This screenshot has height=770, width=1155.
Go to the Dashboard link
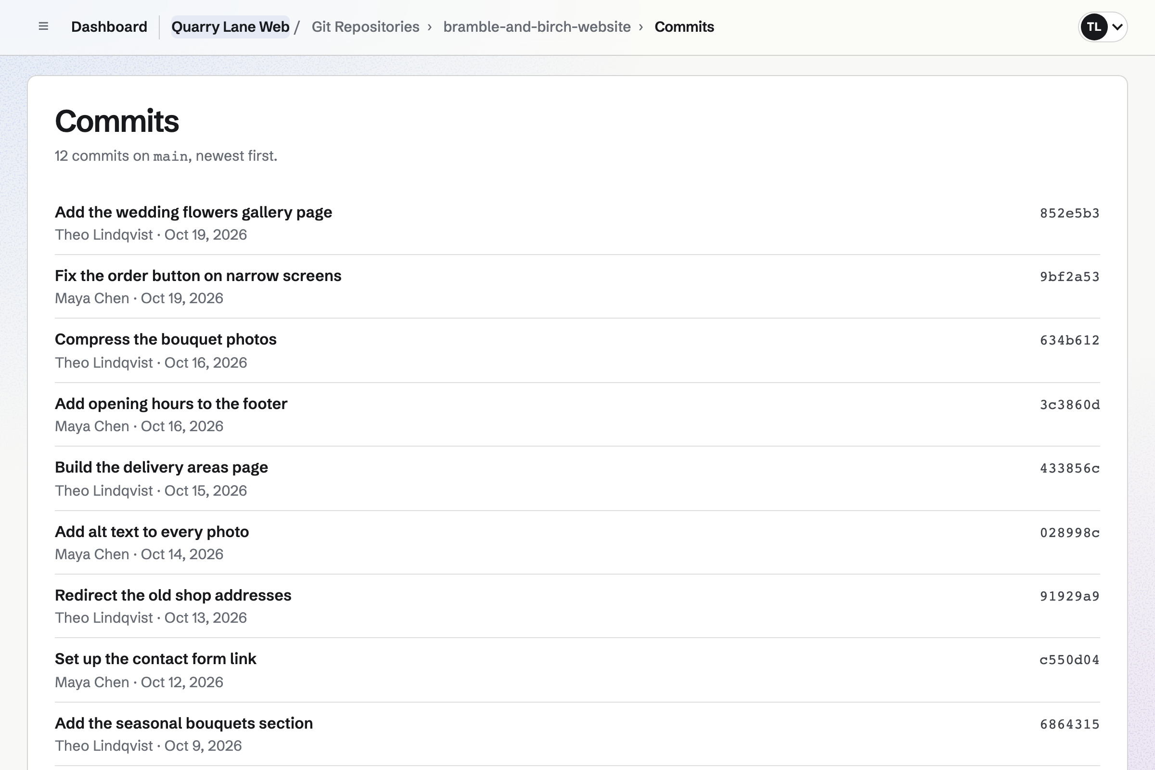(x=109, y=26)
